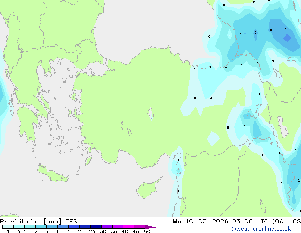Click the legend swatch between 1 and 2
Image resolution: width=301 pixels, height=233 pixels.
click(x=30, y=227)
